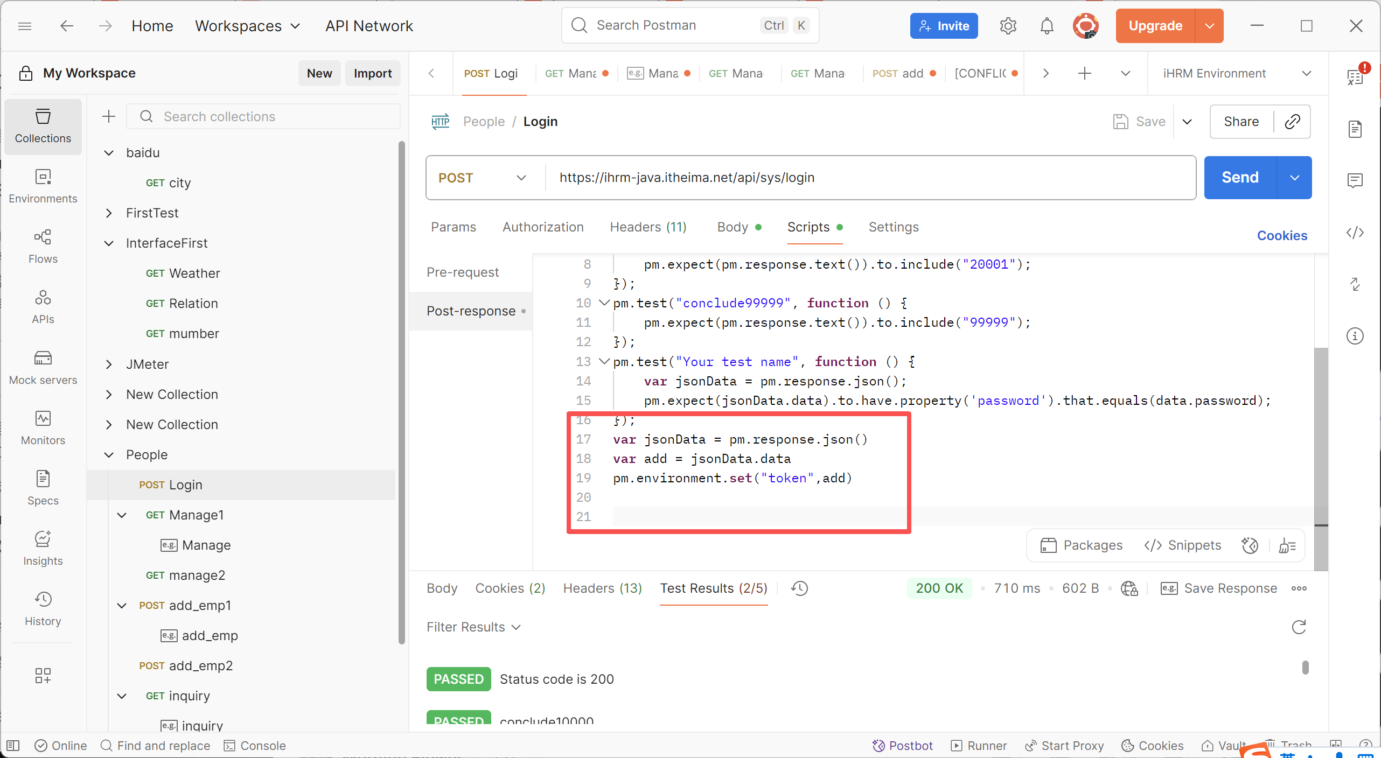Select the Pre-request script tab
The image size is (1381, 758).
point(463,272)
